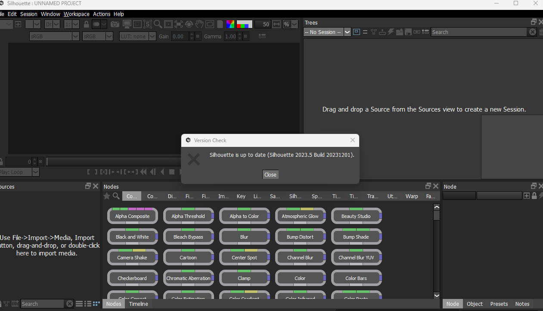Open the first sRGB colorspace dropdown
This screenshot has height=311, width=543.
coord(54,37)
